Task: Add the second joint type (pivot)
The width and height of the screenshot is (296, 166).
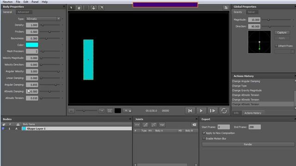Action: [145, 125]
